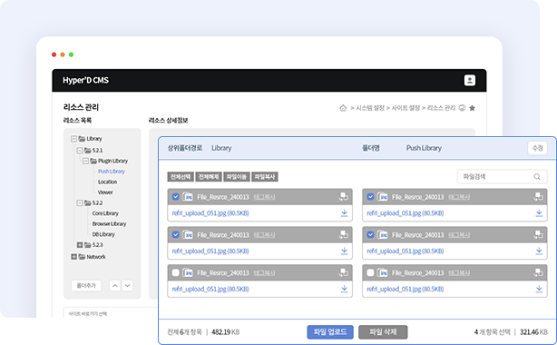Click copy icon on bottom-right file card header
Screen dimensions: 557x345
(538, 272)
